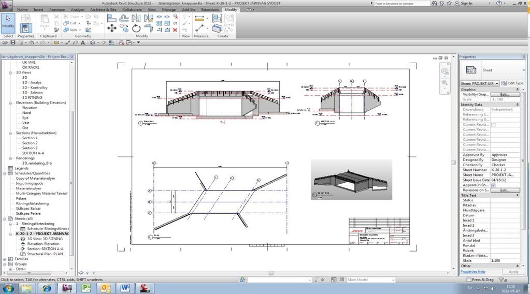Select the Measure Between Two References tool
530x294 pixels.
coord(199,28)
